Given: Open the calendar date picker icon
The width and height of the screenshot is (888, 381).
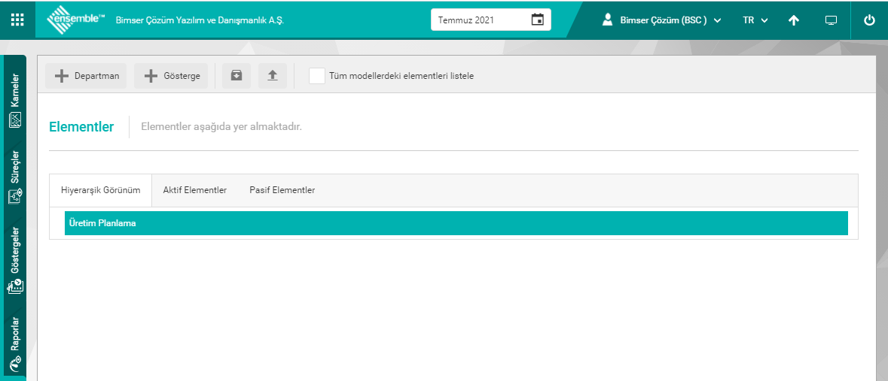Looking at the screenshot, I should (537, 20).
